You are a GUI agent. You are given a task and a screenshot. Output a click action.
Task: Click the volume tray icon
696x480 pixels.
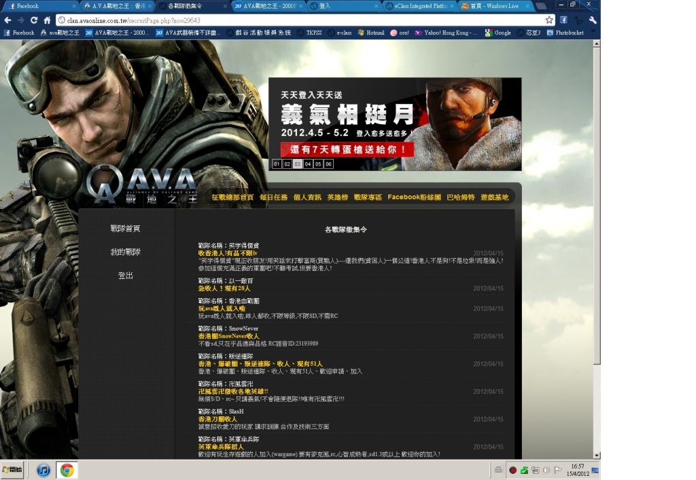[x=546, y=470]
